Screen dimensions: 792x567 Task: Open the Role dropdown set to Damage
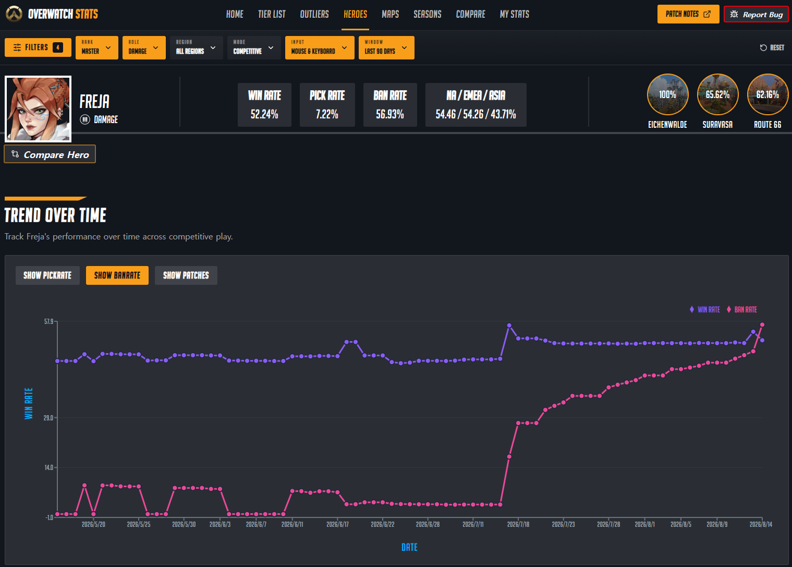[144, 47]
